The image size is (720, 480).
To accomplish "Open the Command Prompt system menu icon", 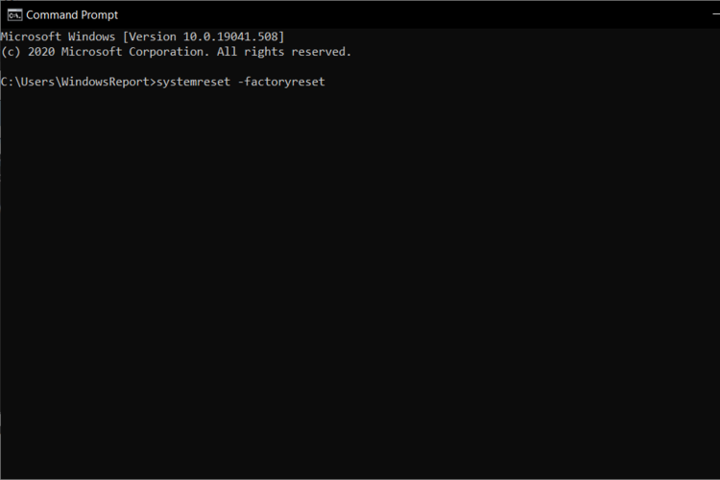I will pyautogui.click(x=14, y=15).
